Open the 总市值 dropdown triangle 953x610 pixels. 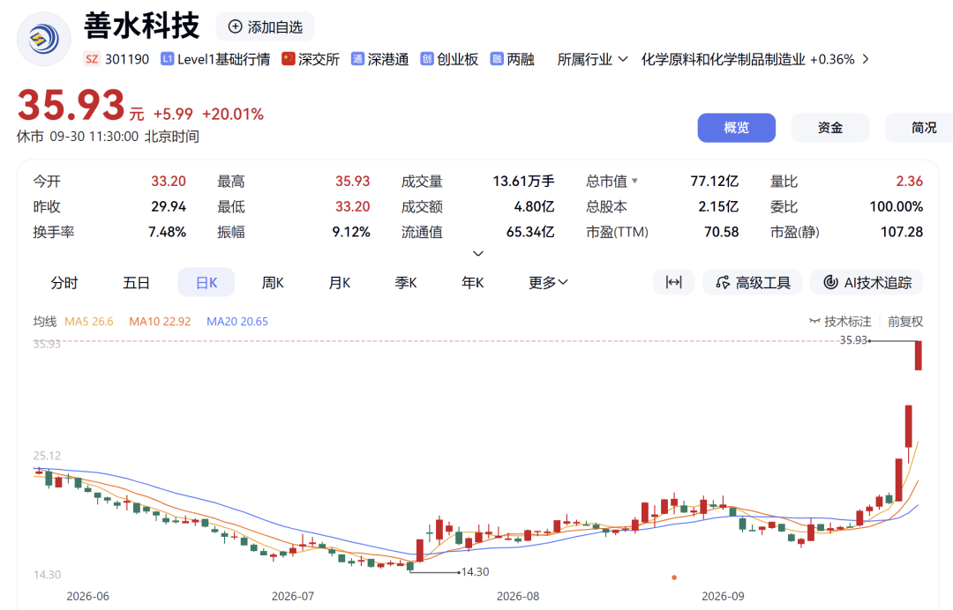click(x=635, y=181)
